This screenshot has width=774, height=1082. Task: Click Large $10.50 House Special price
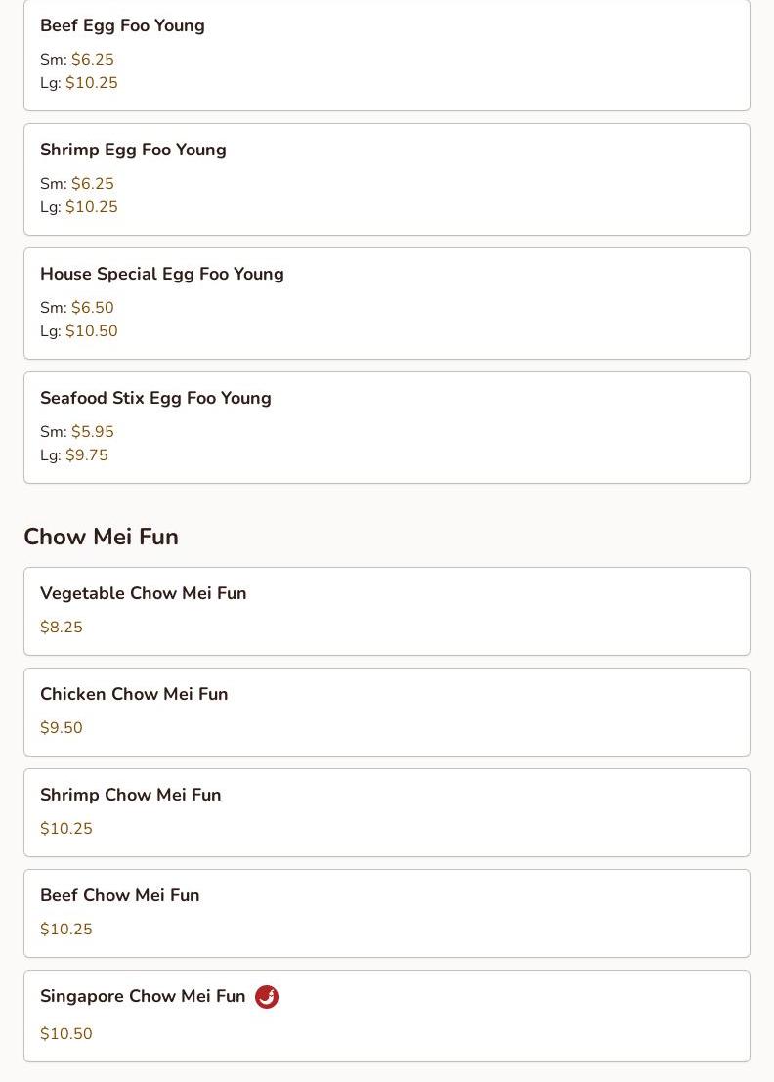[91, 331]
